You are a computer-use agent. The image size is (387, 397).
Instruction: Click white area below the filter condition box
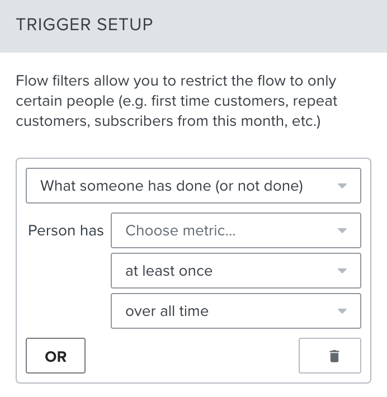[193, 390]
